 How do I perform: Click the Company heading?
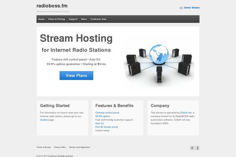[160, 106]
